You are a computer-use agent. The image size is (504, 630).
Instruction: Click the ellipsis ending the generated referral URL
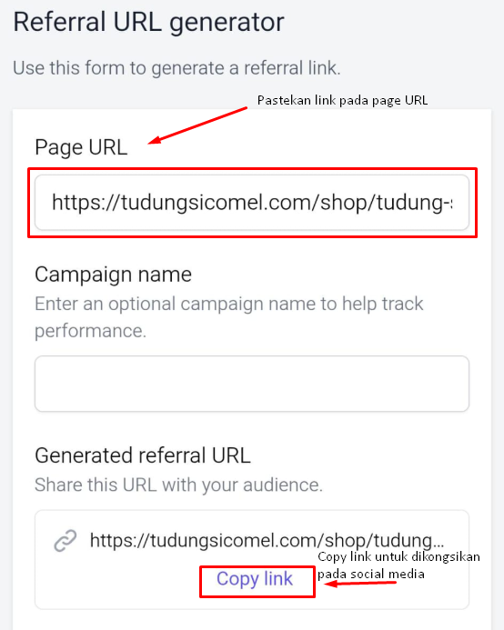[438, 545]
